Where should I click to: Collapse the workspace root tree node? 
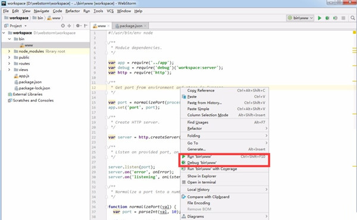coord(4,33)
